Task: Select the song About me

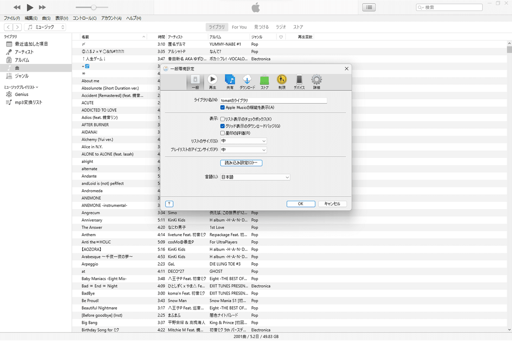Action: click(x=90, y=81)
